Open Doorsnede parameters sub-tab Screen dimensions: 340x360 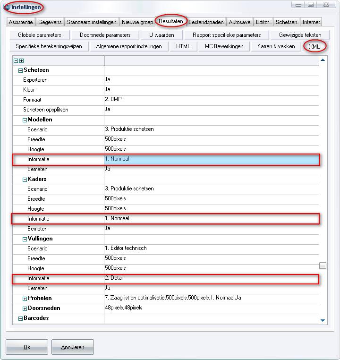coord(105,35)
